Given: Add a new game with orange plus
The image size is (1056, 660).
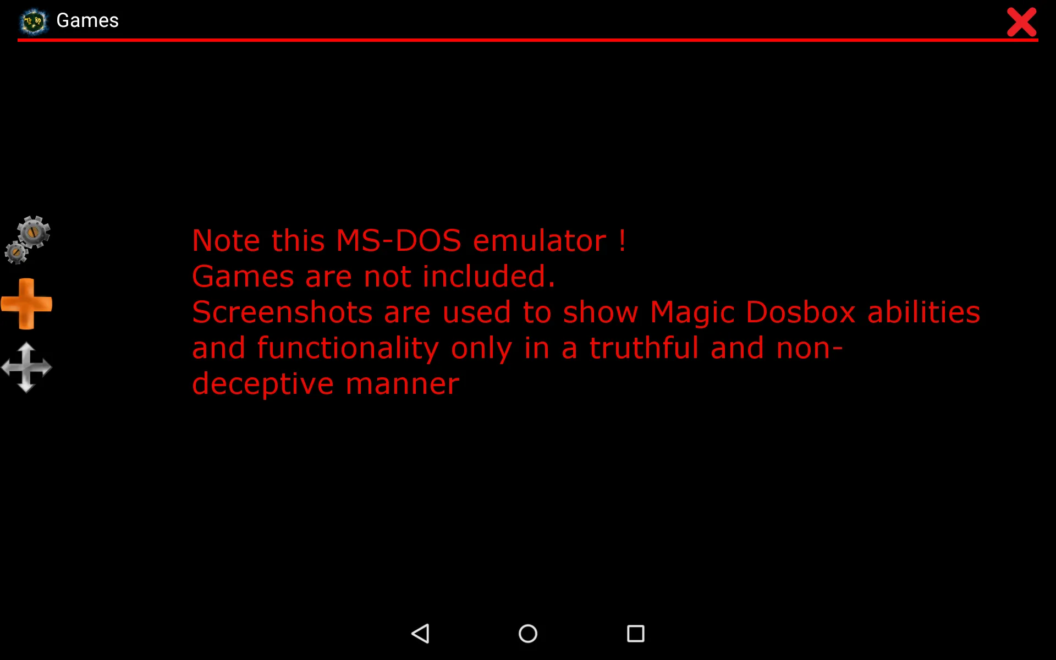Looking at the screenshot, I should click(26, 304).
